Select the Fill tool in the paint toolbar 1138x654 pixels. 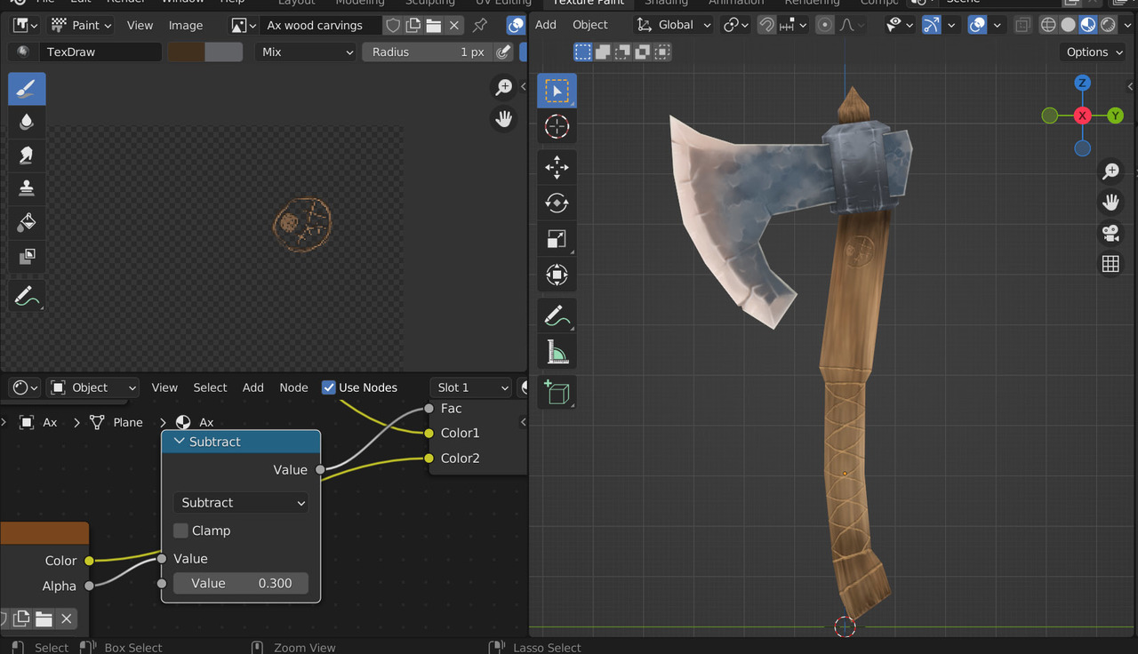point(27,223)
